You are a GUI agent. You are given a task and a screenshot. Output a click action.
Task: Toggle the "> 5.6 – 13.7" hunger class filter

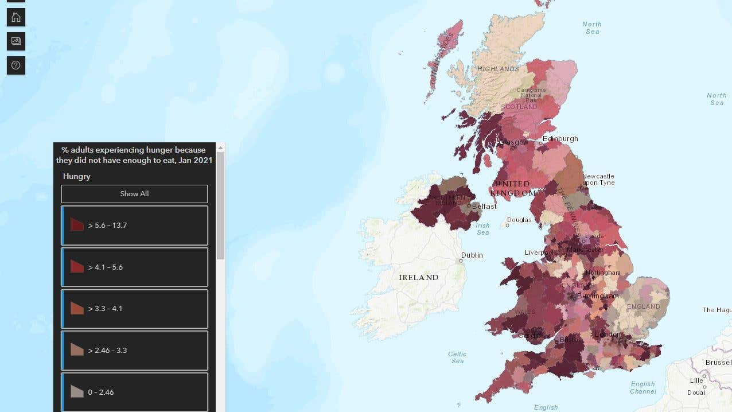coord(134,225)
